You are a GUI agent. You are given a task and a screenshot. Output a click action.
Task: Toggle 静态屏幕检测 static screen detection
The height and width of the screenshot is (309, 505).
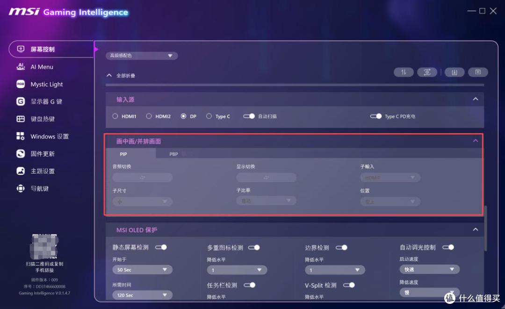pyautogui.click(x=161, y=247)
